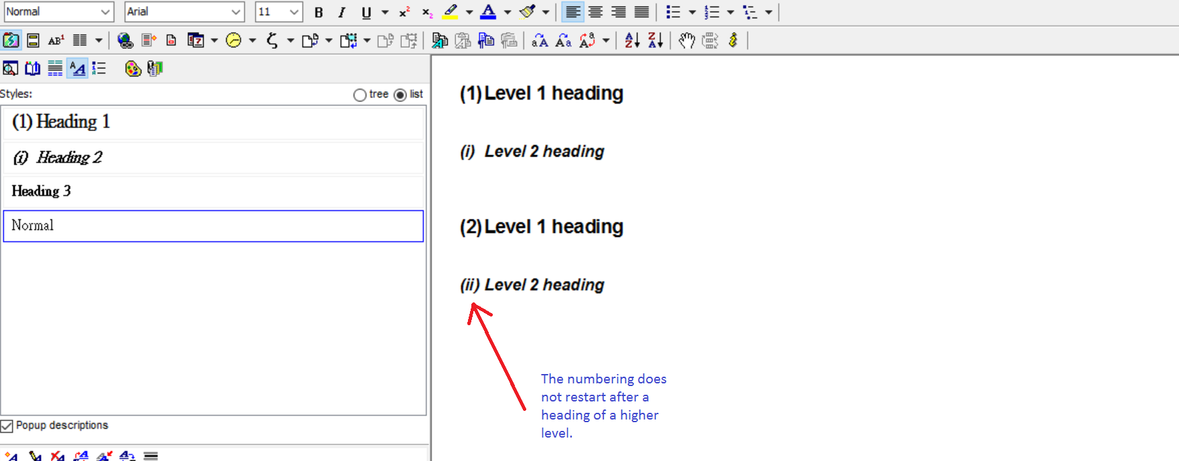Toggle bold formatting
Screen dimensions: 1179x461
click(x=319, y=12)
